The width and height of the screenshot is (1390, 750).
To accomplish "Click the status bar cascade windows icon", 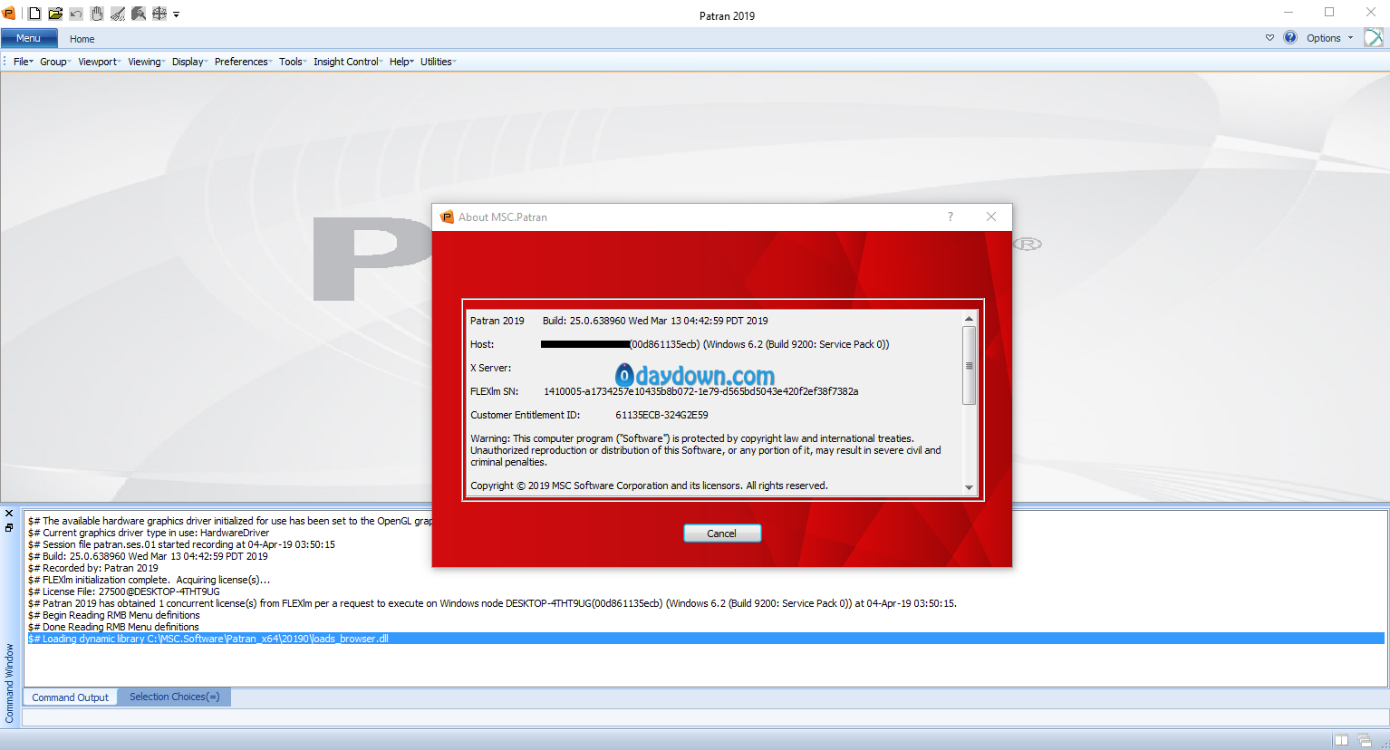I will tap(1365, 740).
